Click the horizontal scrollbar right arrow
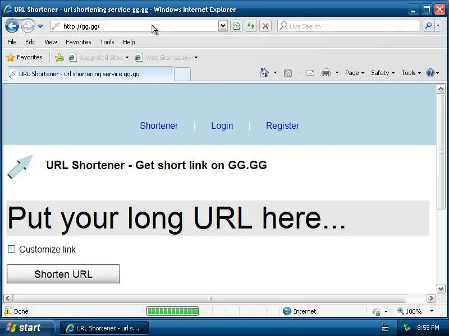This screenshot has width=449, height=336. pyautogui.click(x=431, y=298)
